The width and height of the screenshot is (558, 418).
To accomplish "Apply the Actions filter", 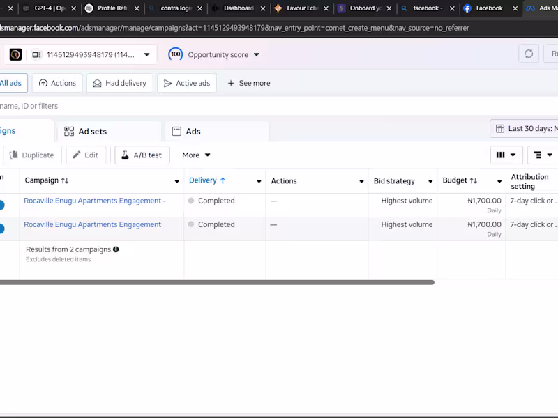I will 57,83.
